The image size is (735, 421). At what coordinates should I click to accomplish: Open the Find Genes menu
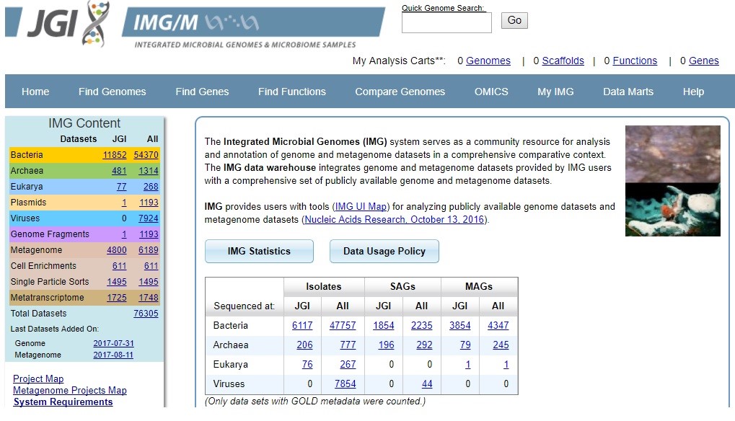[202, 92]
